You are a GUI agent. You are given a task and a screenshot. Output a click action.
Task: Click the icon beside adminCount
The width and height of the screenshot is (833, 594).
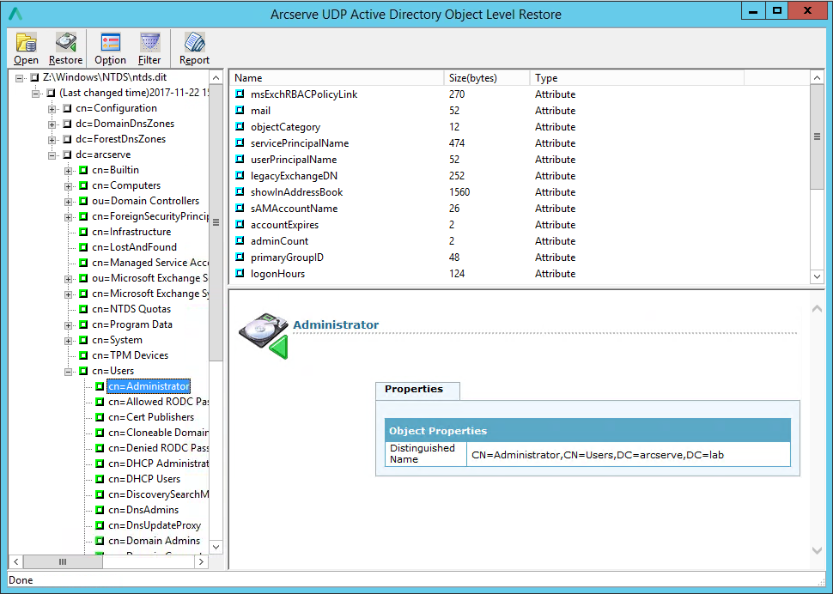[x=240, y=241]
